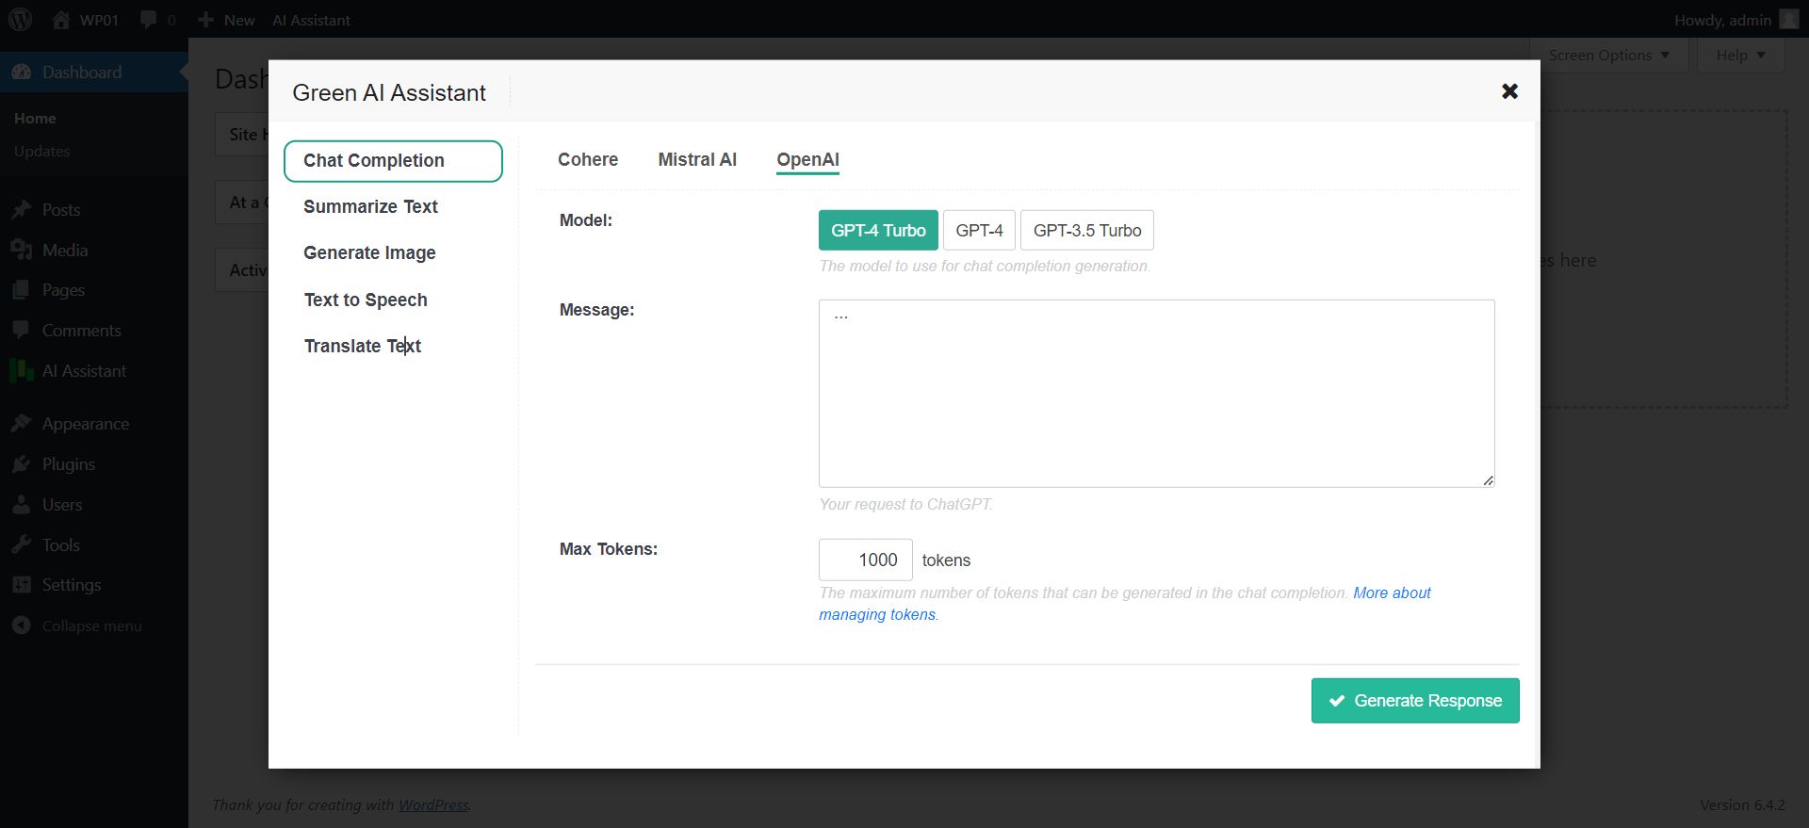
Task: Click the Model label
Action: click(586, 220)
